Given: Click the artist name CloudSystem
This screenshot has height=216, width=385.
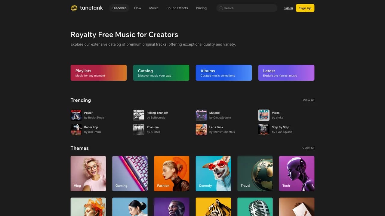Looking at the screenshot, I should point(222,118).
